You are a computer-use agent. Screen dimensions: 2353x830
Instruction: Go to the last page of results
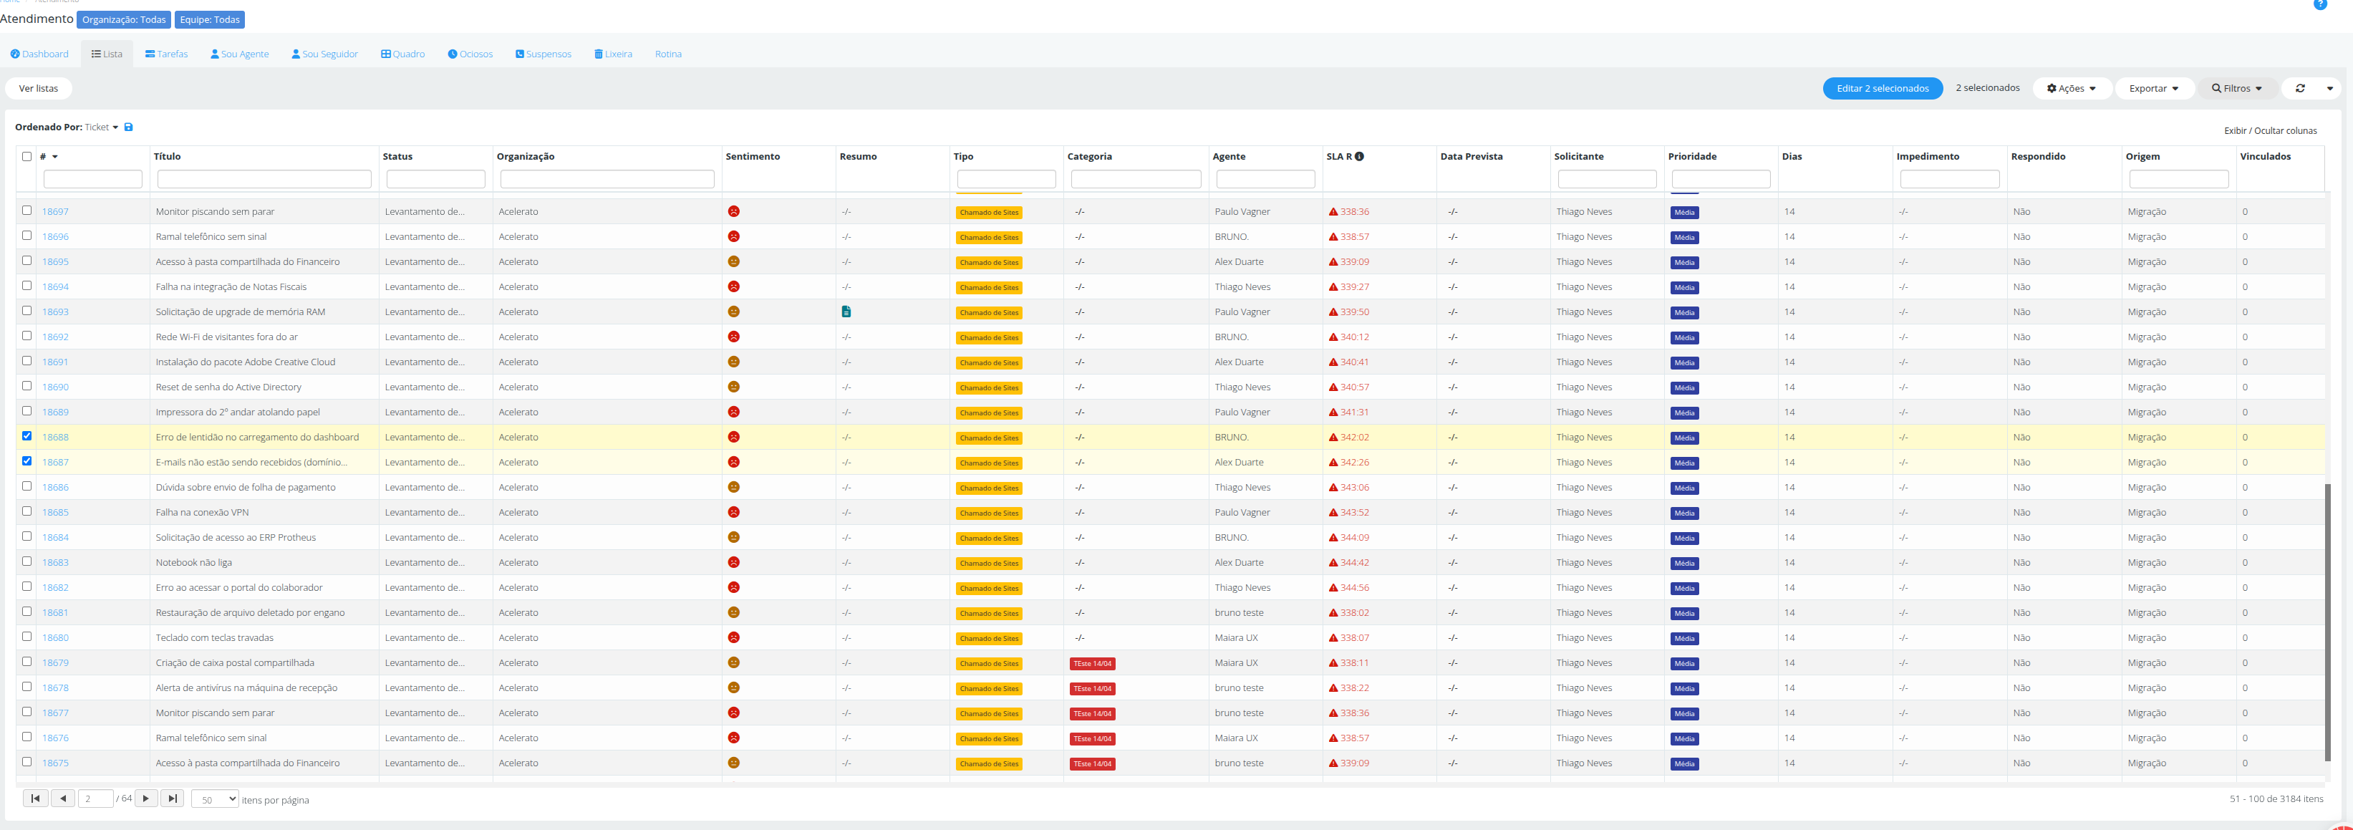(x=173, y=798)
